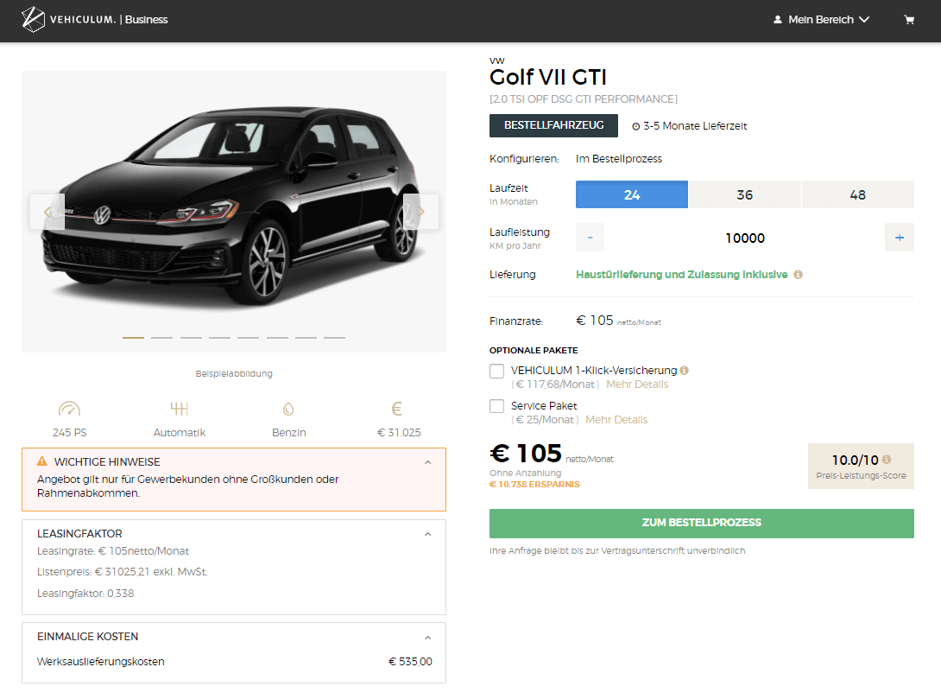The image size is (941, 699).
Task: Click Haustürlieferung und Zulassung inklusive text
Action: [x=682, y=275]
